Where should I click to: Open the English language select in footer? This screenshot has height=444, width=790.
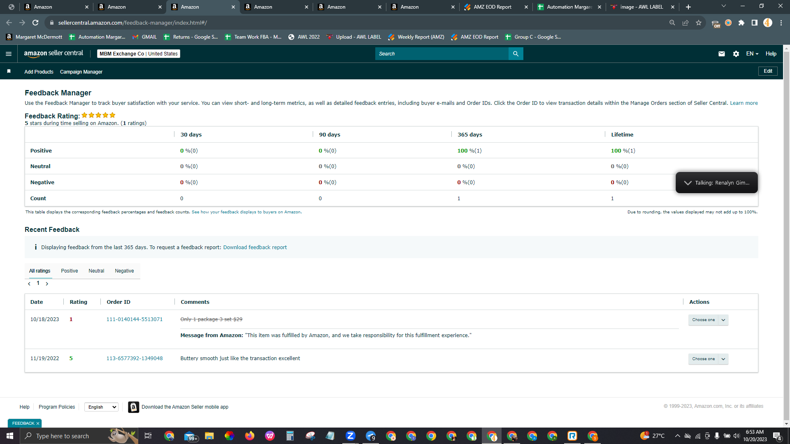[x=101, y=407]
